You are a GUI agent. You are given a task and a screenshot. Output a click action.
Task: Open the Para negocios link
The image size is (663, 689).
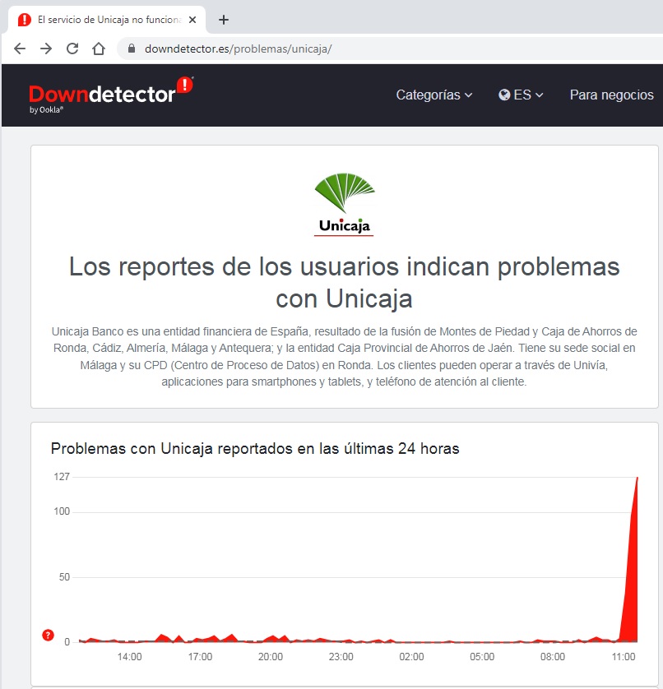coord(611,95)
